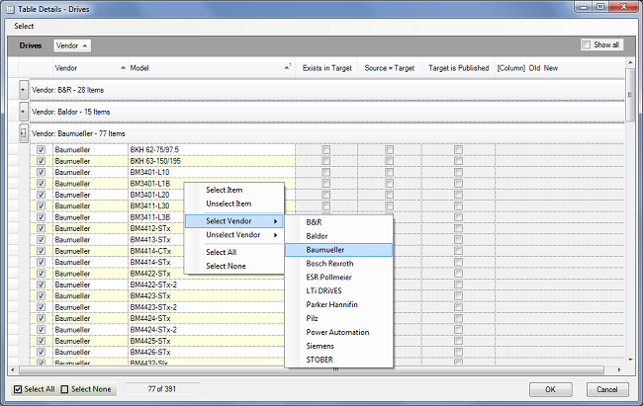Expand the Vendor: B&R group
Viewport: 643px width, 406px height.
[x=24, y=88]
